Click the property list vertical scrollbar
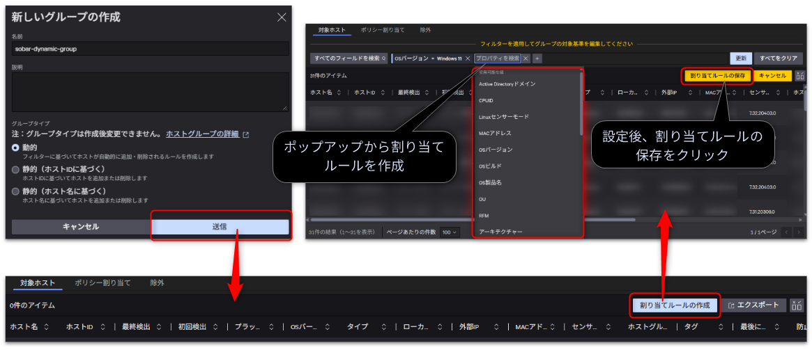 coord(581,104)
